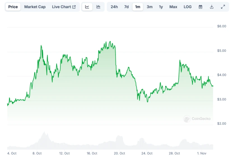The height and width of the screenshot is (158, 233).
Task: Set time range to 24h
Action: click(x=114, y=7)
